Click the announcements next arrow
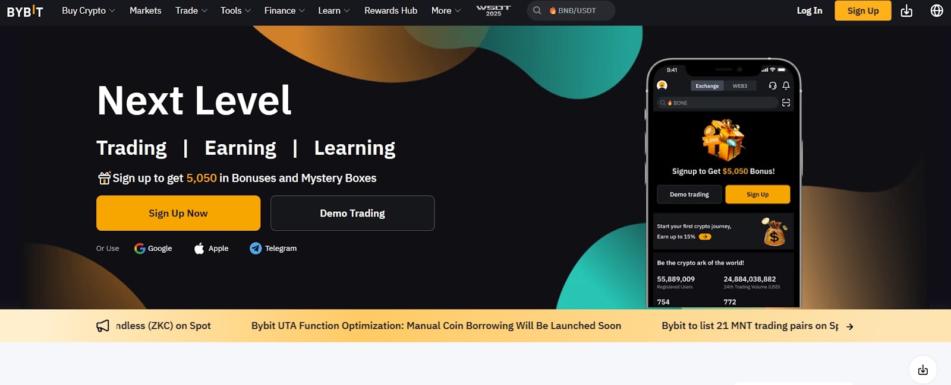951x385 pixels. pos(850,326)
